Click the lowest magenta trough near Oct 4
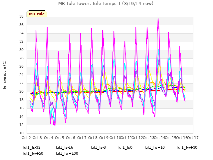Viewport: 213px width, 160px height. [x=55, y=126]
